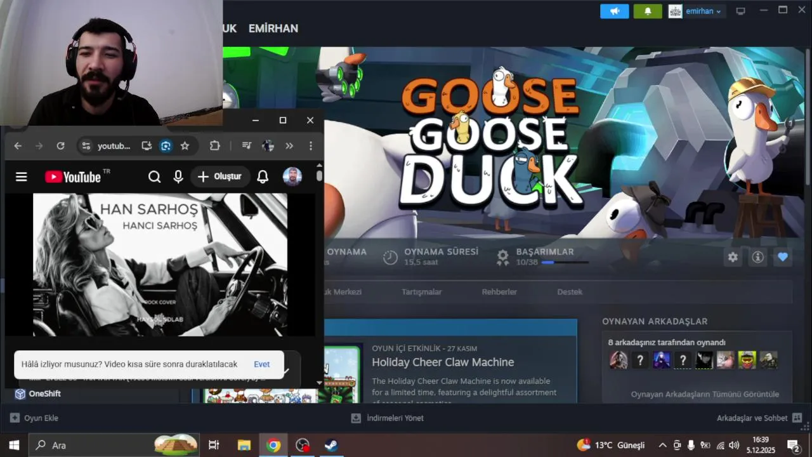The image size is (812, 457).
Task: Click the yellow-green friend avatar in friends row
Action: (x=747, y=361)
